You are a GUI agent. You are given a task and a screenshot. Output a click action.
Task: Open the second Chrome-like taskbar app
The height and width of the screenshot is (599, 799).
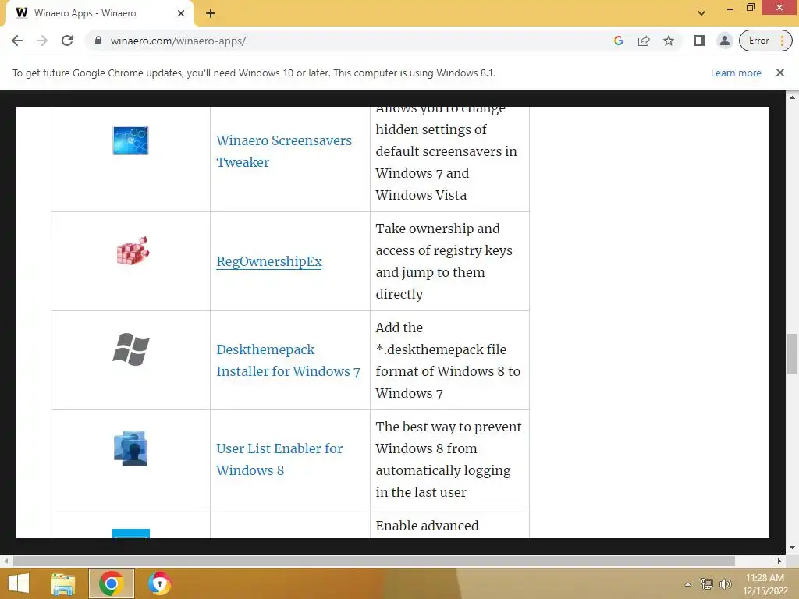[x=159, y=583]
